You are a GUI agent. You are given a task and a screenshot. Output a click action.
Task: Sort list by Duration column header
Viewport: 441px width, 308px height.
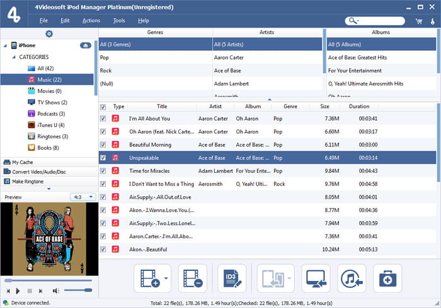click(359, 106)
